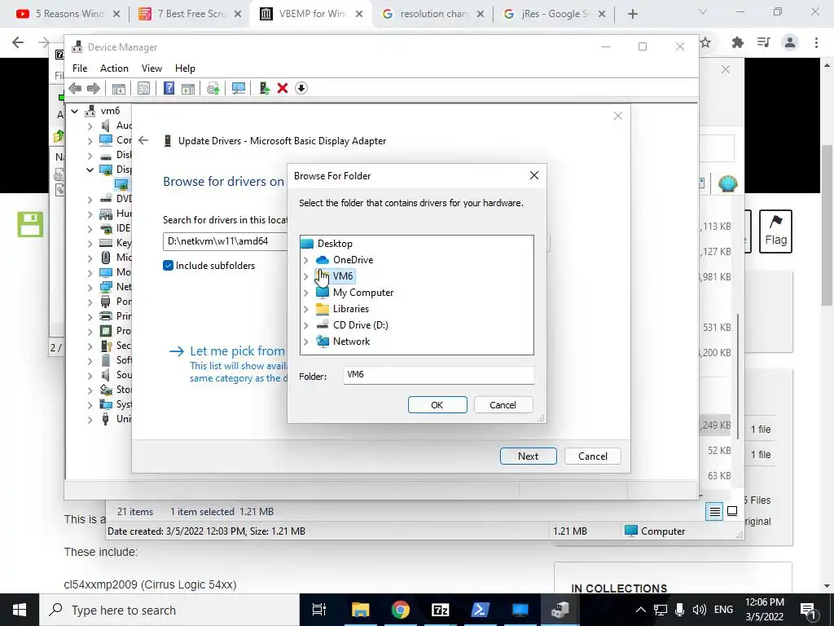The height and width of the screenshot is (626, 834).
Task: Click the Folder name text field
Action: 438,375
